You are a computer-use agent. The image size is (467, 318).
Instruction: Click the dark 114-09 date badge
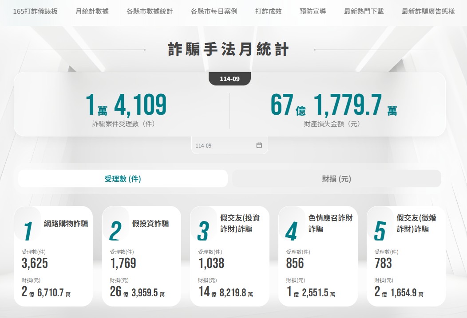pos(230,79)
